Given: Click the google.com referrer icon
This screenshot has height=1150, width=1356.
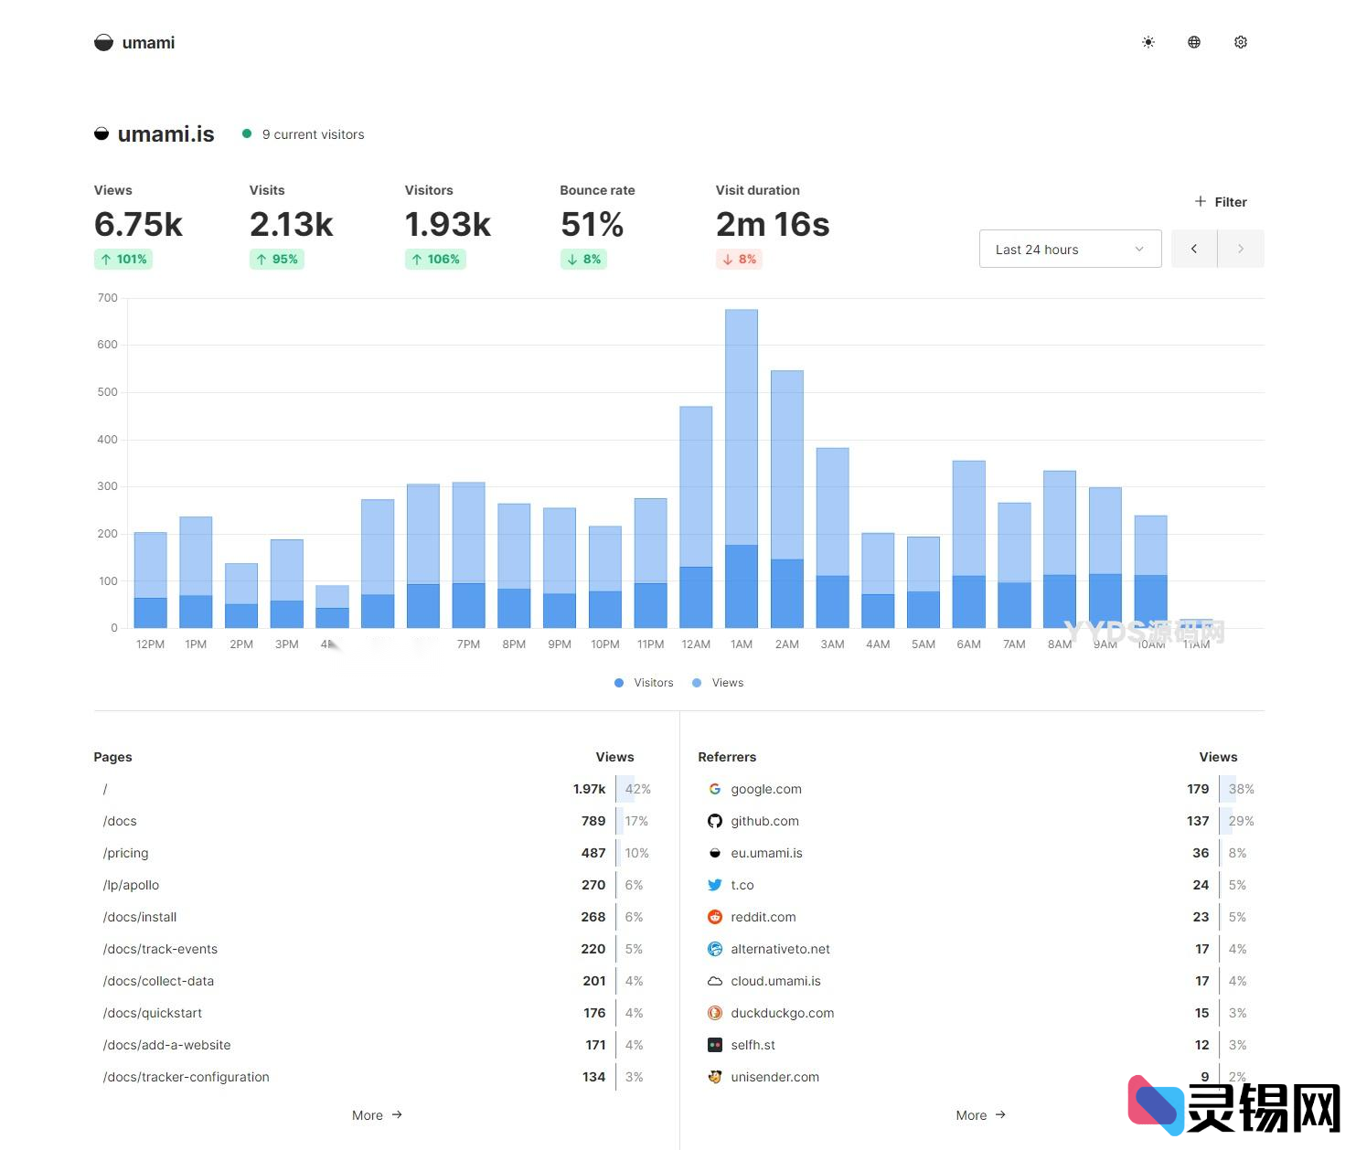Looking at the screenshot, I should coord(715,789).
